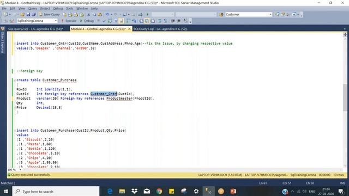349x196 pixels.
Task: Click the Open File icon
Action: (22, 15)
